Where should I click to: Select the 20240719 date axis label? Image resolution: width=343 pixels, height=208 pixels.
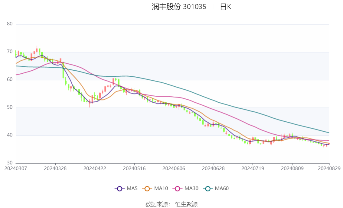point(253,168)
